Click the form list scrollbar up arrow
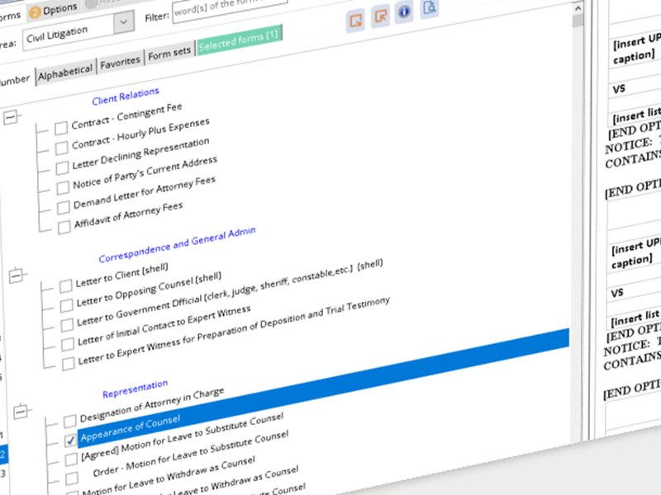The image size is (661, 495). (578, 8)
